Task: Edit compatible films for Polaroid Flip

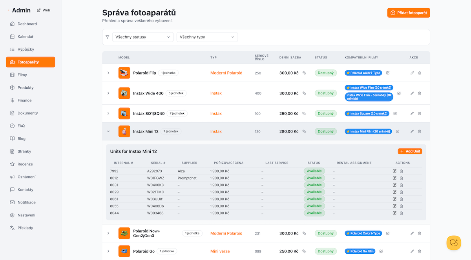Action: [388, 73]
